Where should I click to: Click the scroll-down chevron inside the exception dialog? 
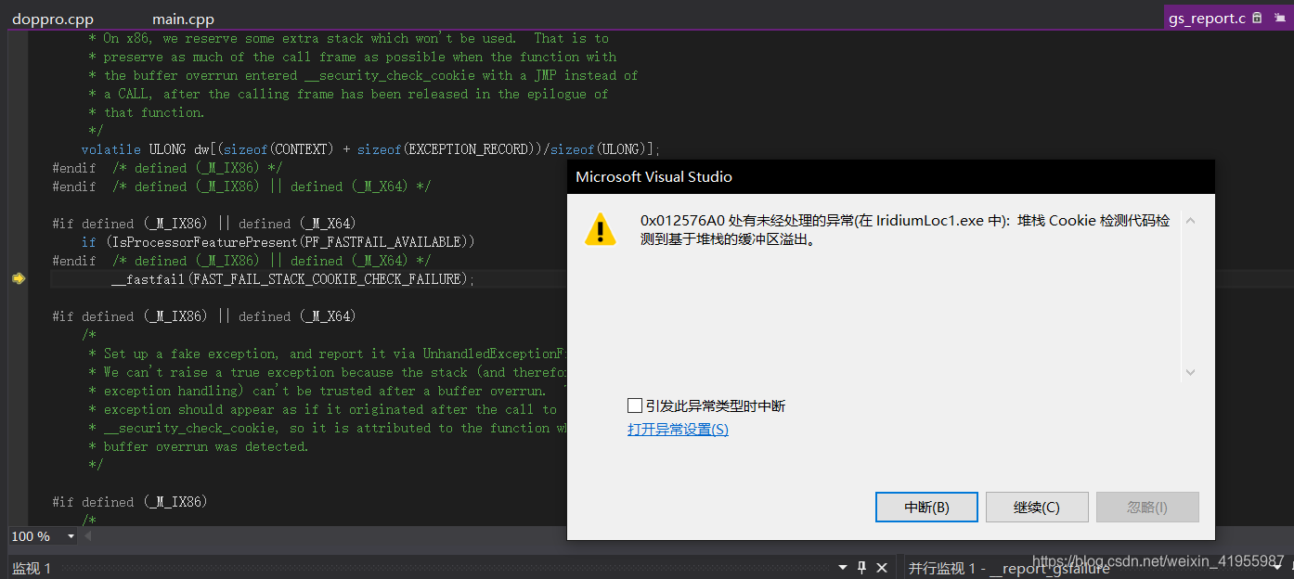1190,371
